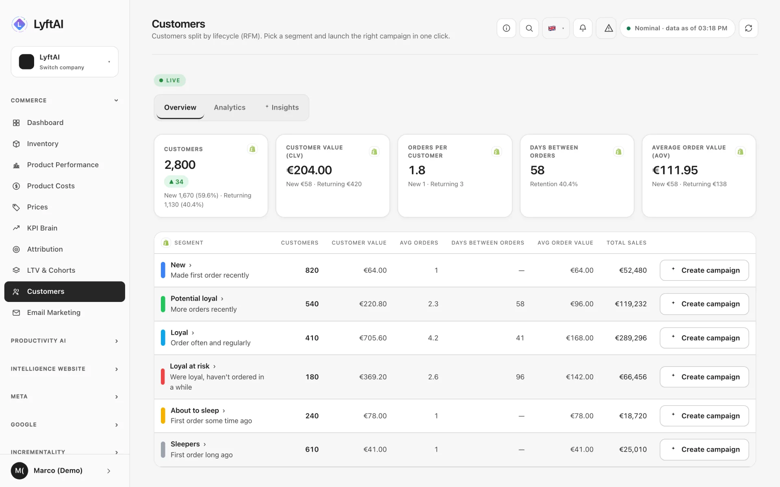
Task: Switch to the Analytics tab
Action: pyautogui.click(x=230, y=108)
